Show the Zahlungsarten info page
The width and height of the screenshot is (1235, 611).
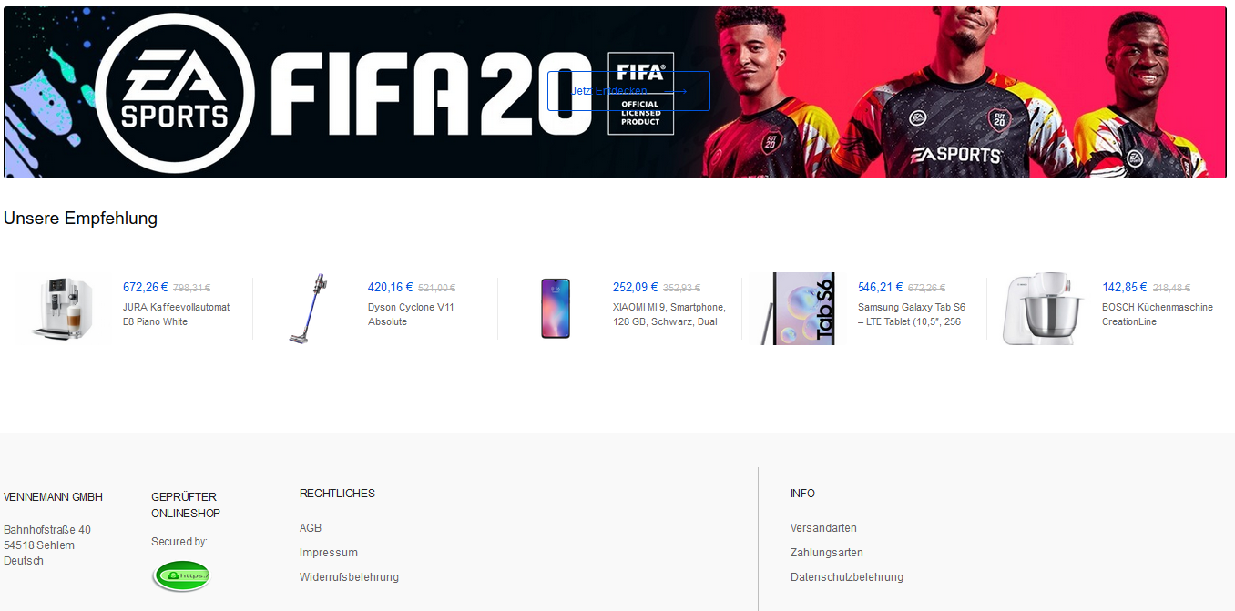(827, 553)
